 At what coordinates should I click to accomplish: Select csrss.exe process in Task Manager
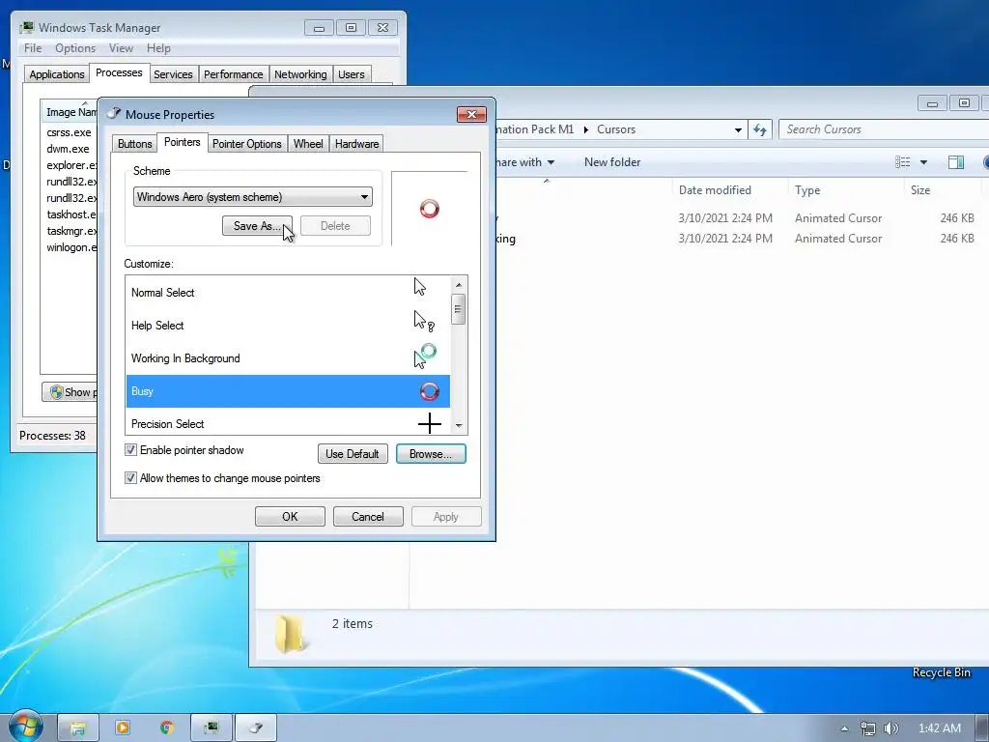(69, 132)
